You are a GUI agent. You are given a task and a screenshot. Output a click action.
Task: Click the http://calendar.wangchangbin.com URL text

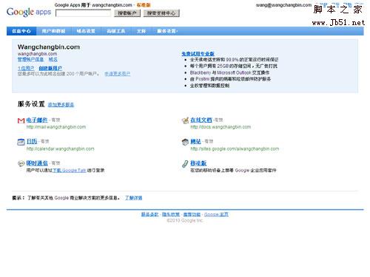[x=61, y=149]
